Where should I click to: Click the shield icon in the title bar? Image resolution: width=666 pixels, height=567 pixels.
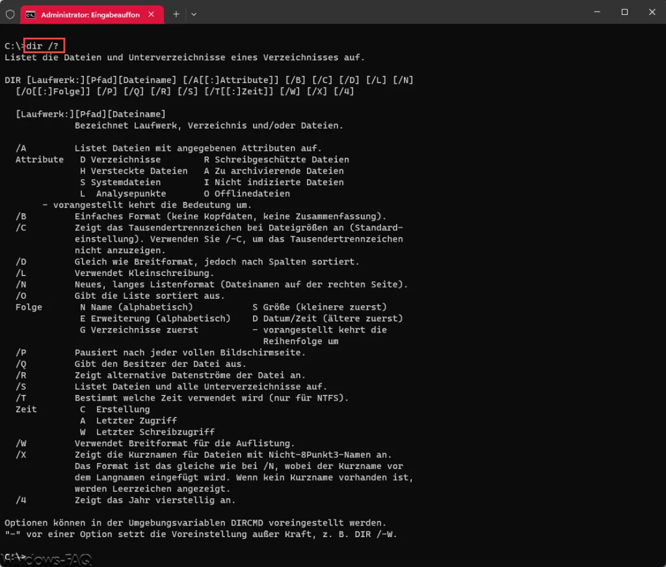10,14
